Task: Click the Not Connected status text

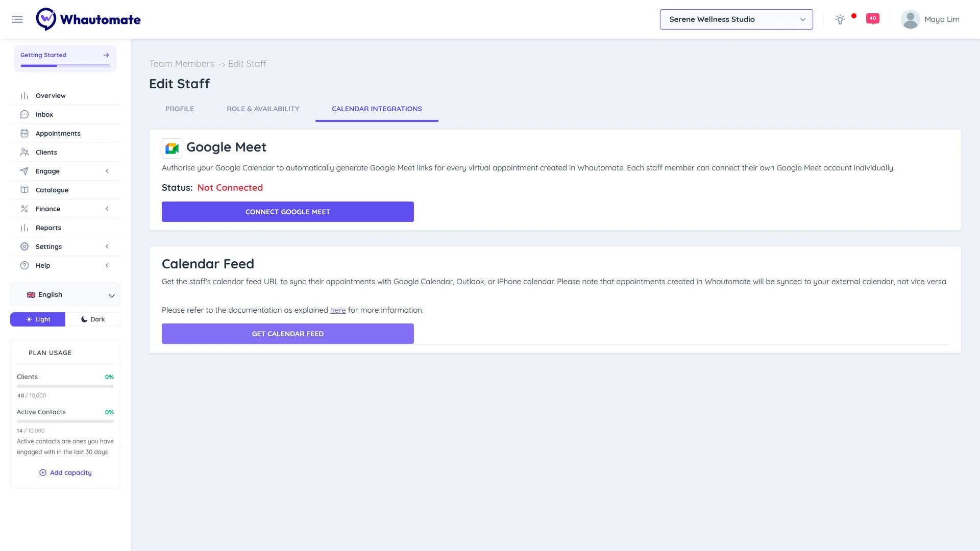Action: click(230, 188)
